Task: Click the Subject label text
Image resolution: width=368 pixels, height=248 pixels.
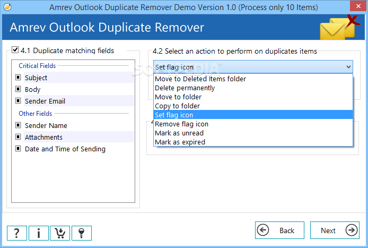Action: tap(36, 78)
